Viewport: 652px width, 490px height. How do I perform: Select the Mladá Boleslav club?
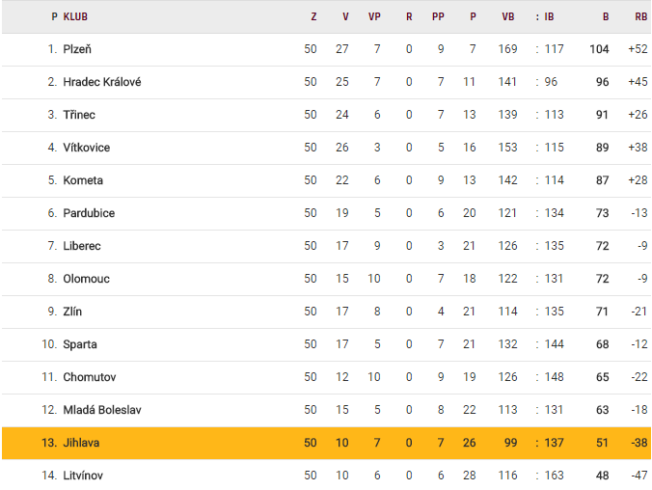(x=102, y=410)
